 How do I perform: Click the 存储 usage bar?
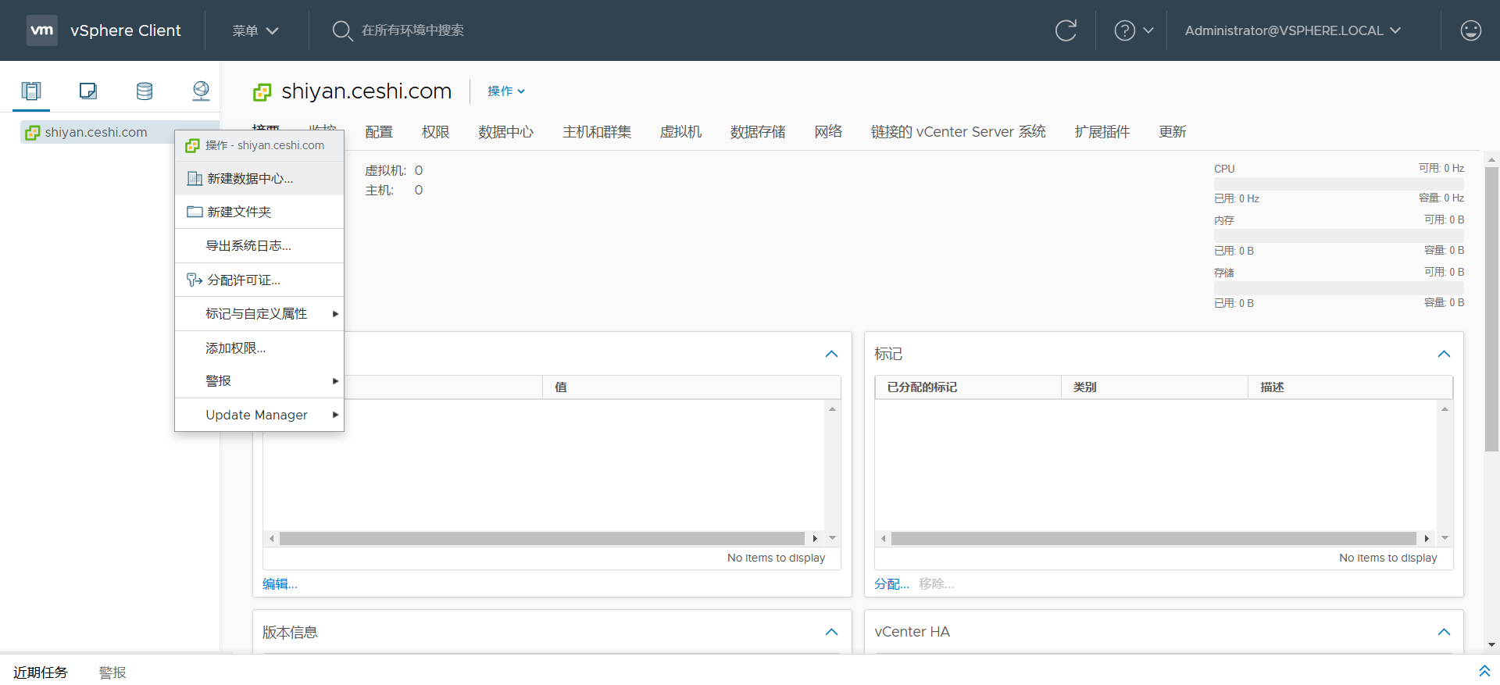(1339, 287)
